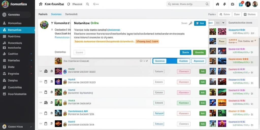Expand the Gentes Mlsos chevron at the sidebar bottom
The height and width of the screenshot is (130, 260).
pyautogui.click(x=31, y=127)
